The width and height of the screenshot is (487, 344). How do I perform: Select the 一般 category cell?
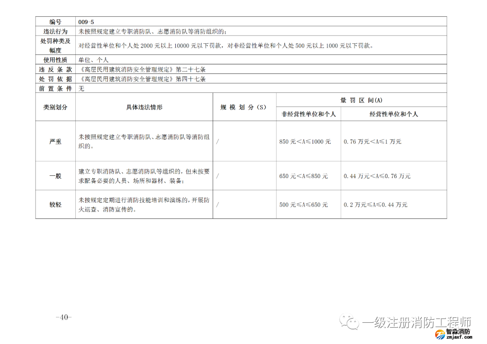55,176
